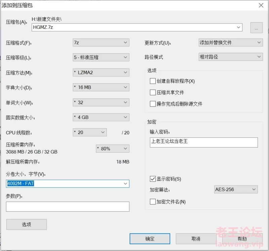Open the archive name HGMZ.7z dropdown
Screen dimensions: 269x251
(x=137, y=28)
